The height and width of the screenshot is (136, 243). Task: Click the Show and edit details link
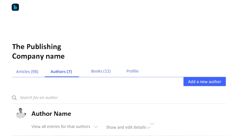point(126,127)
